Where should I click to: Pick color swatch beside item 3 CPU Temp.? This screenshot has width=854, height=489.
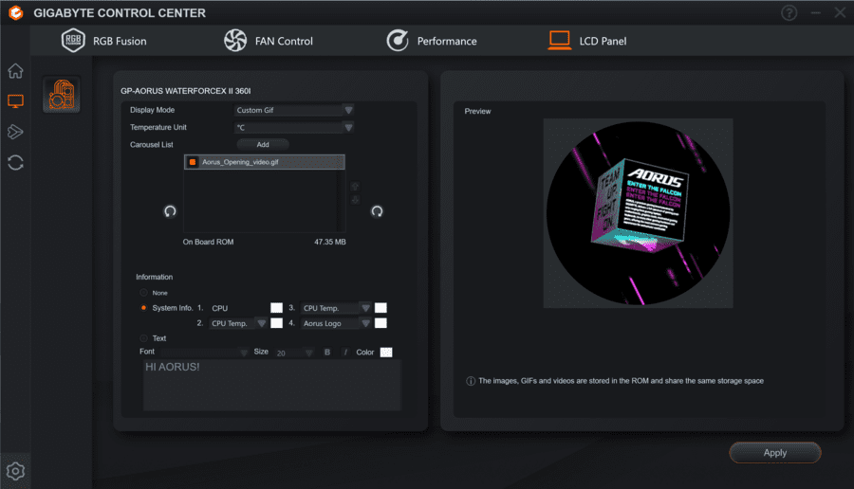(381, 308)
